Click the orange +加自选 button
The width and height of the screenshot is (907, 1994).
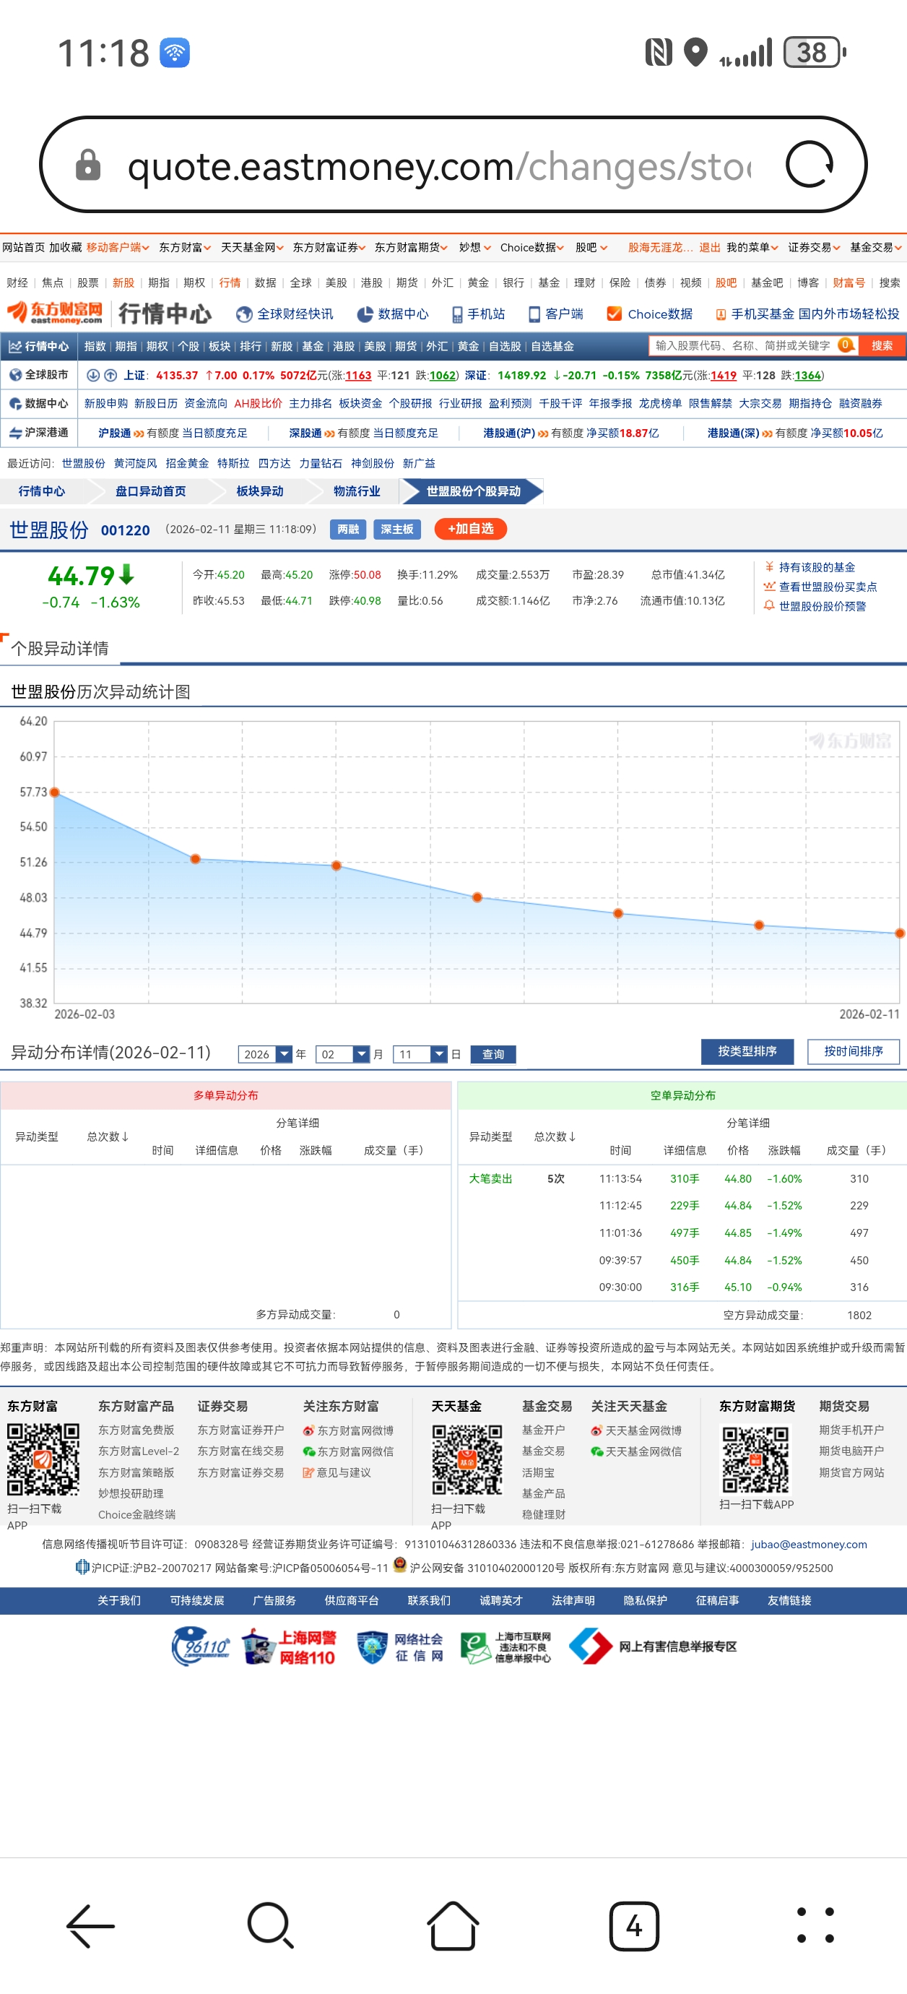point(471,529)
